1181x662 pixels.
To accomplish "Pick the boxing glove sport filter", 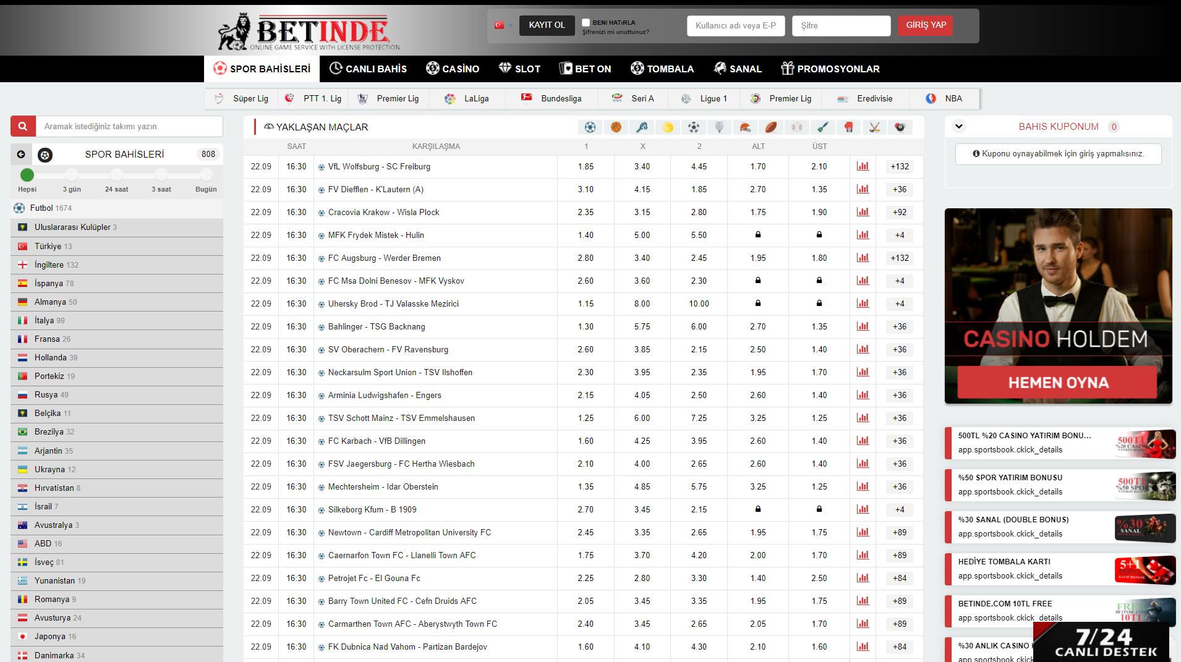I will point(848,127).
